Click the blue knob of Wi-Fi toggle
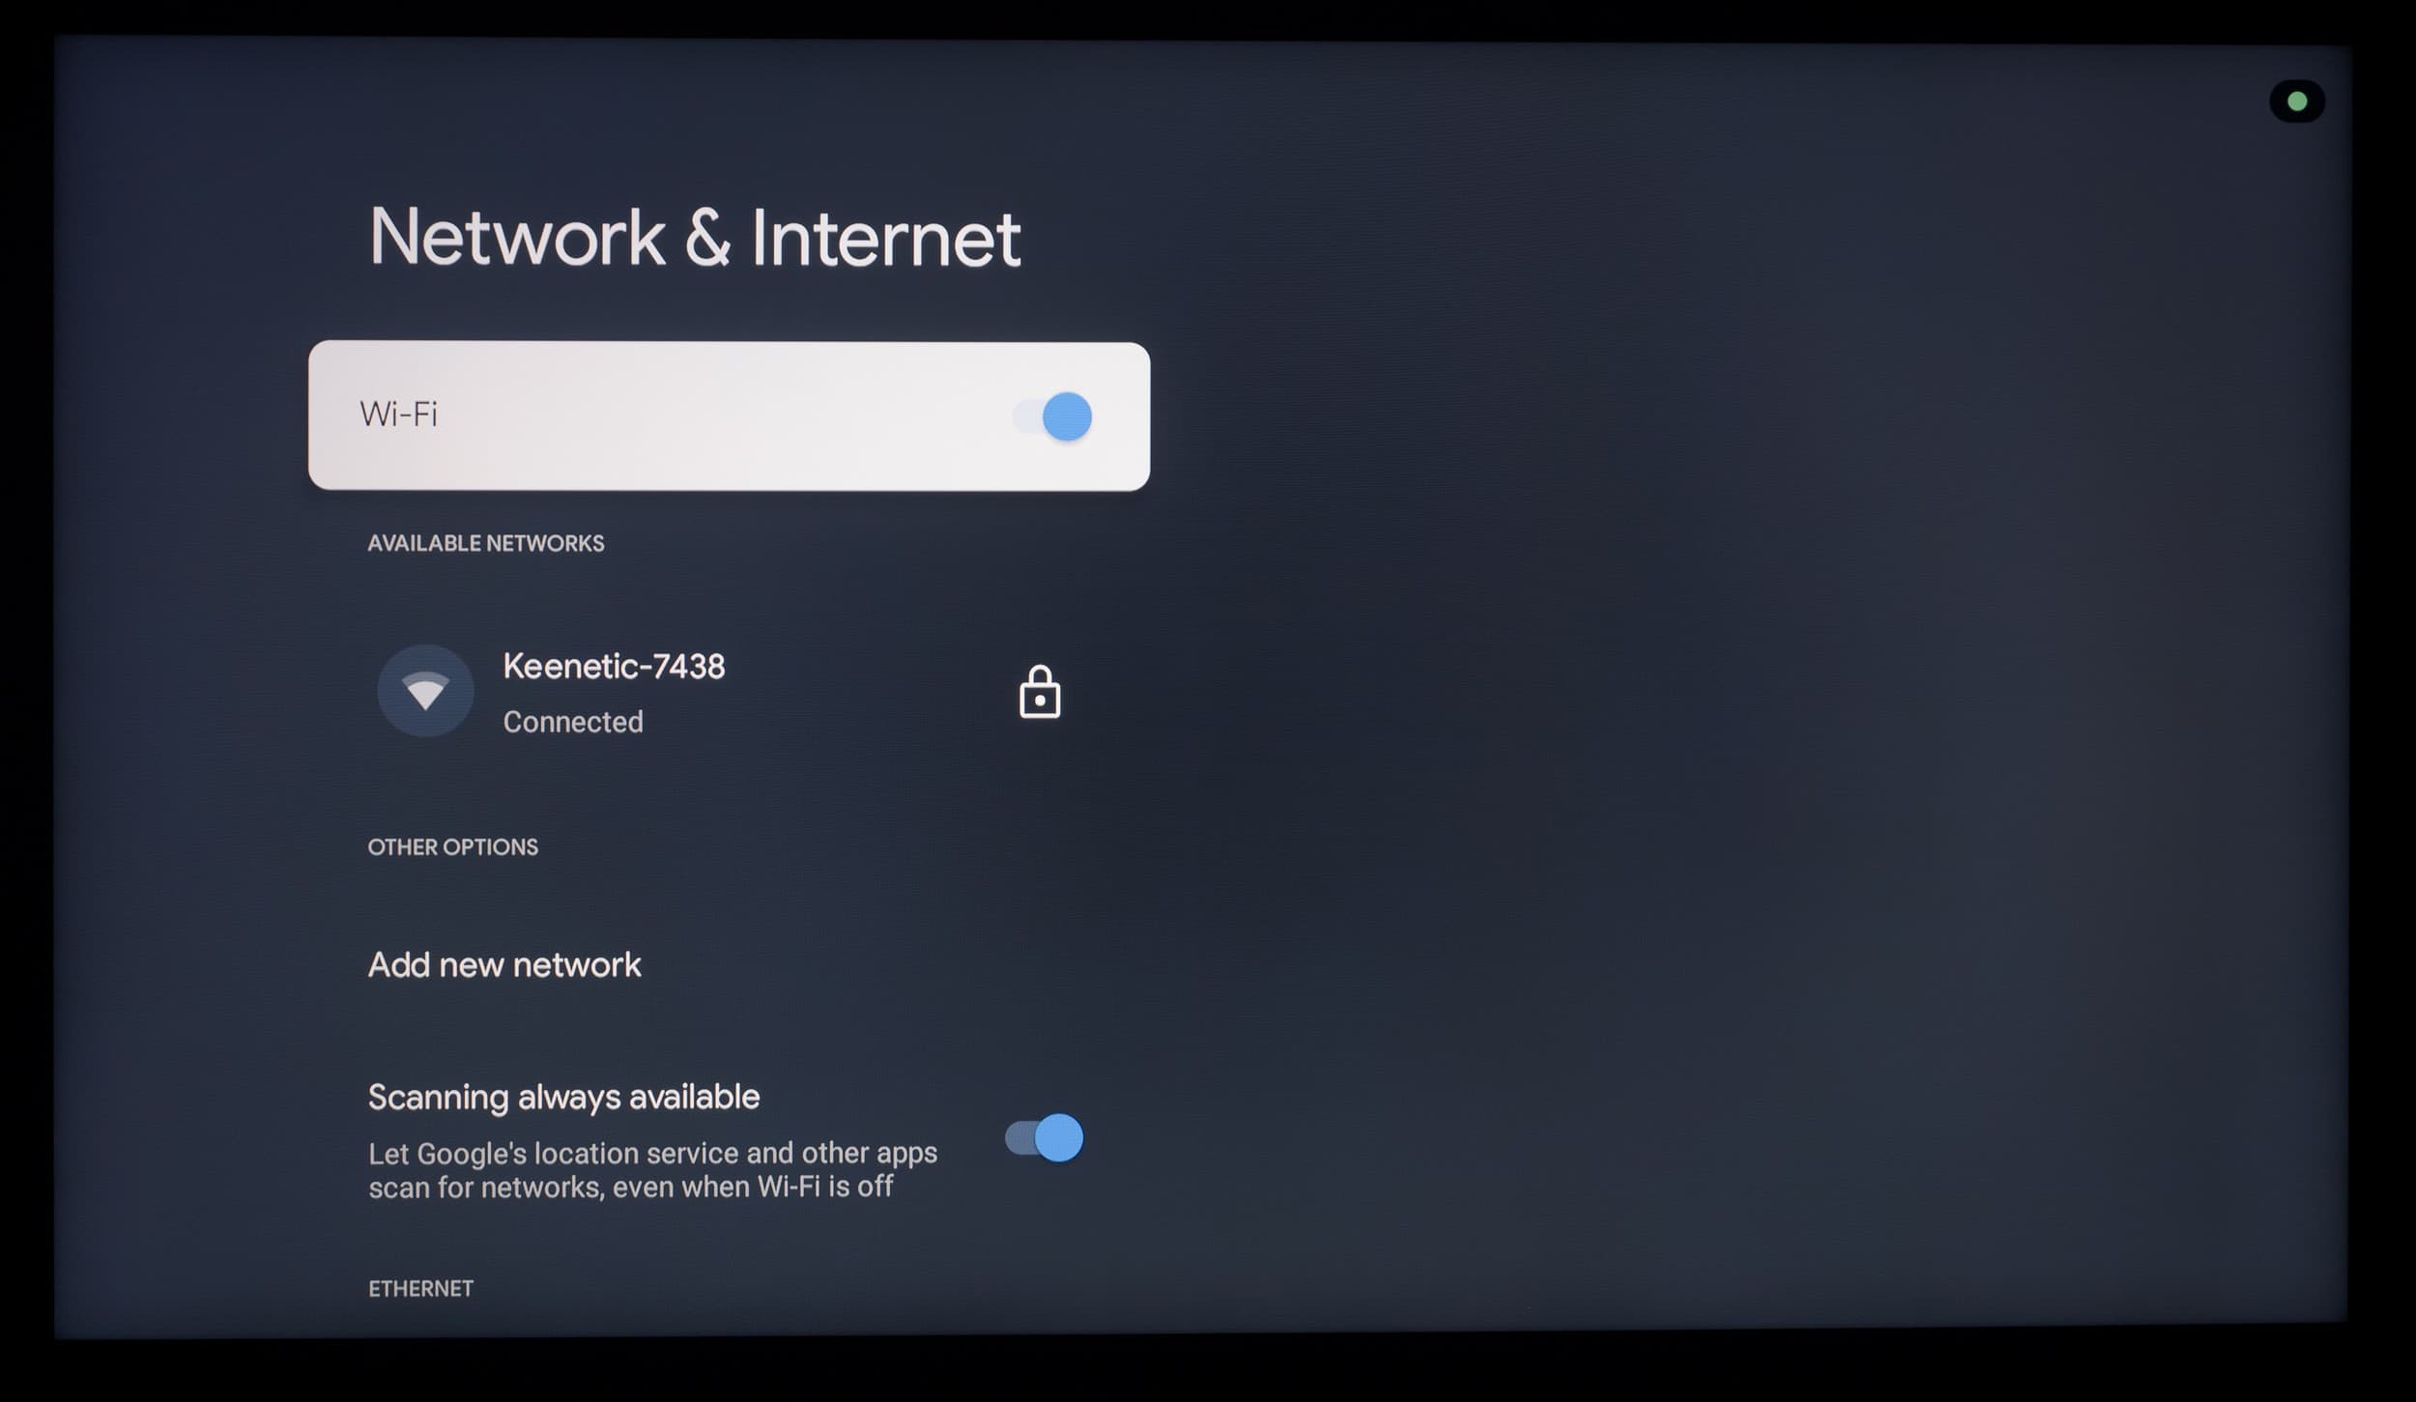The width and height of the screenshot is (2416, 1402). 1067,416
